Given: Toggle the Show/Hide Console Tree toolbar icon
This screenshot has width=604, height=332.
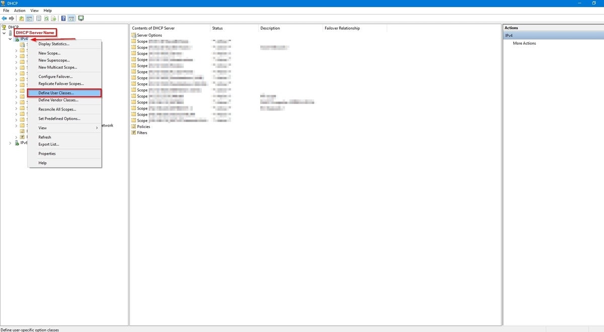Looking at the screenshot, I should [29, 18].
